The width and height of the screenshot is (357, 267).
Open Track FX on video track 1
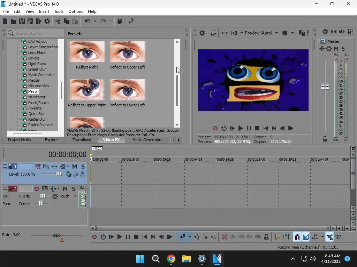(54, 167)
